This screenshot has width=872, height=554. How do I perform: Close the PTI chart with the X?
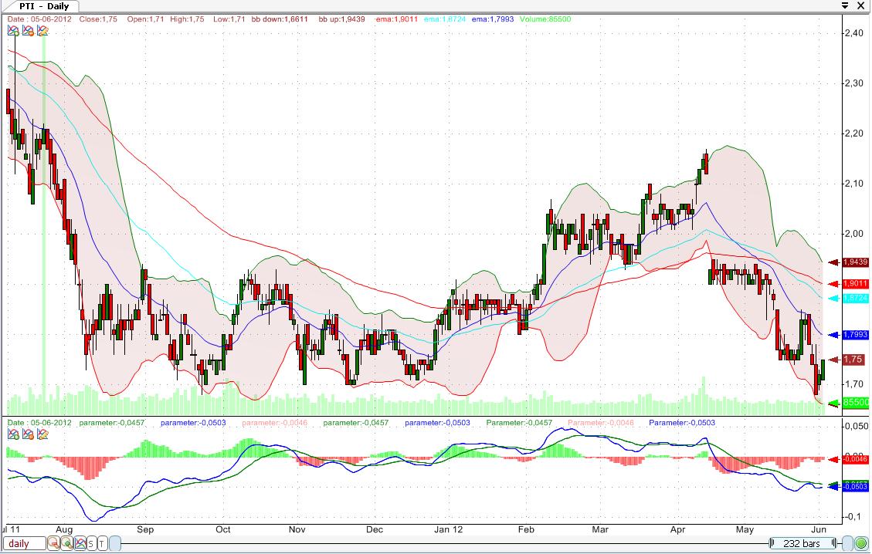tap(861, 5)
